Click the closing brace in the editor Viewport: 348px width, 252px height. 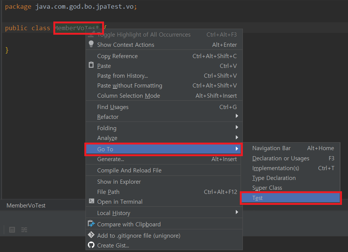coord(7,50)
